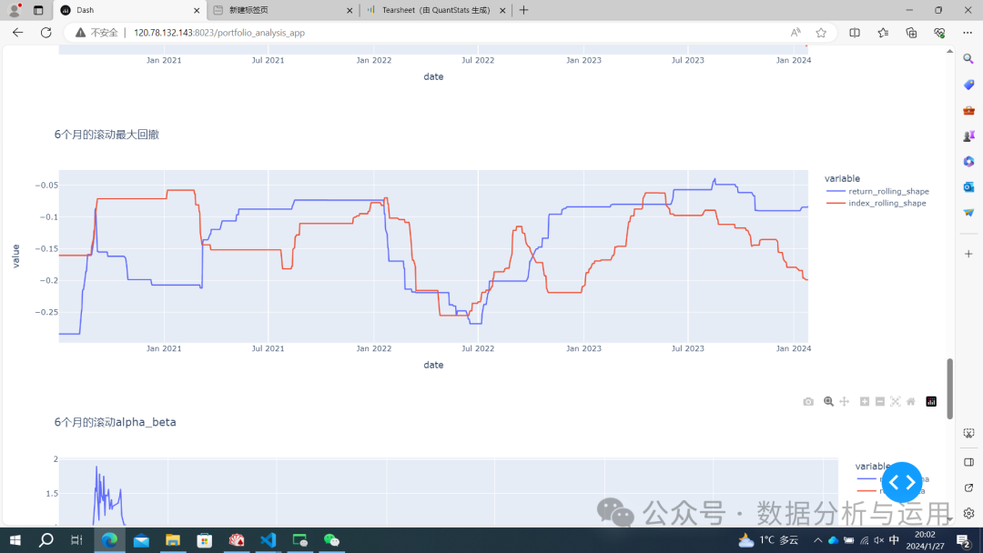The width and height of the screenshot is (983, 553).
Task: Open Task View on taskbar
Action: tap(76, 540)
